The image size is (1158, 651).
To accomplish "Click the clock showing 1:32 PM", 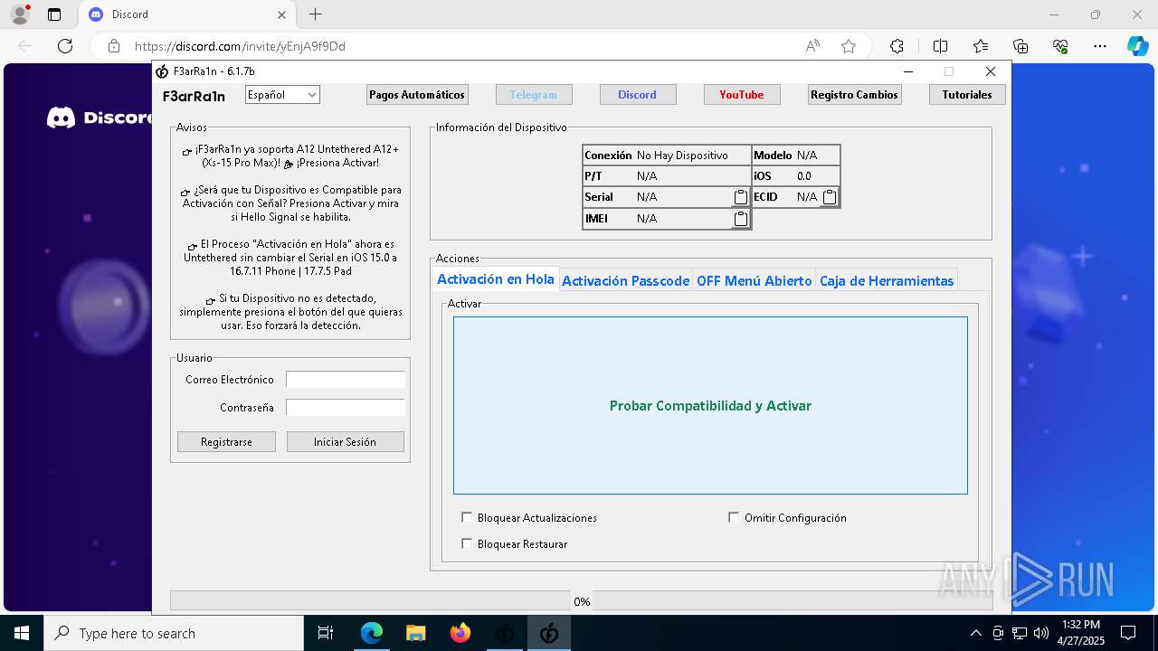I will pyautogui.click(x=1081, y=633).
